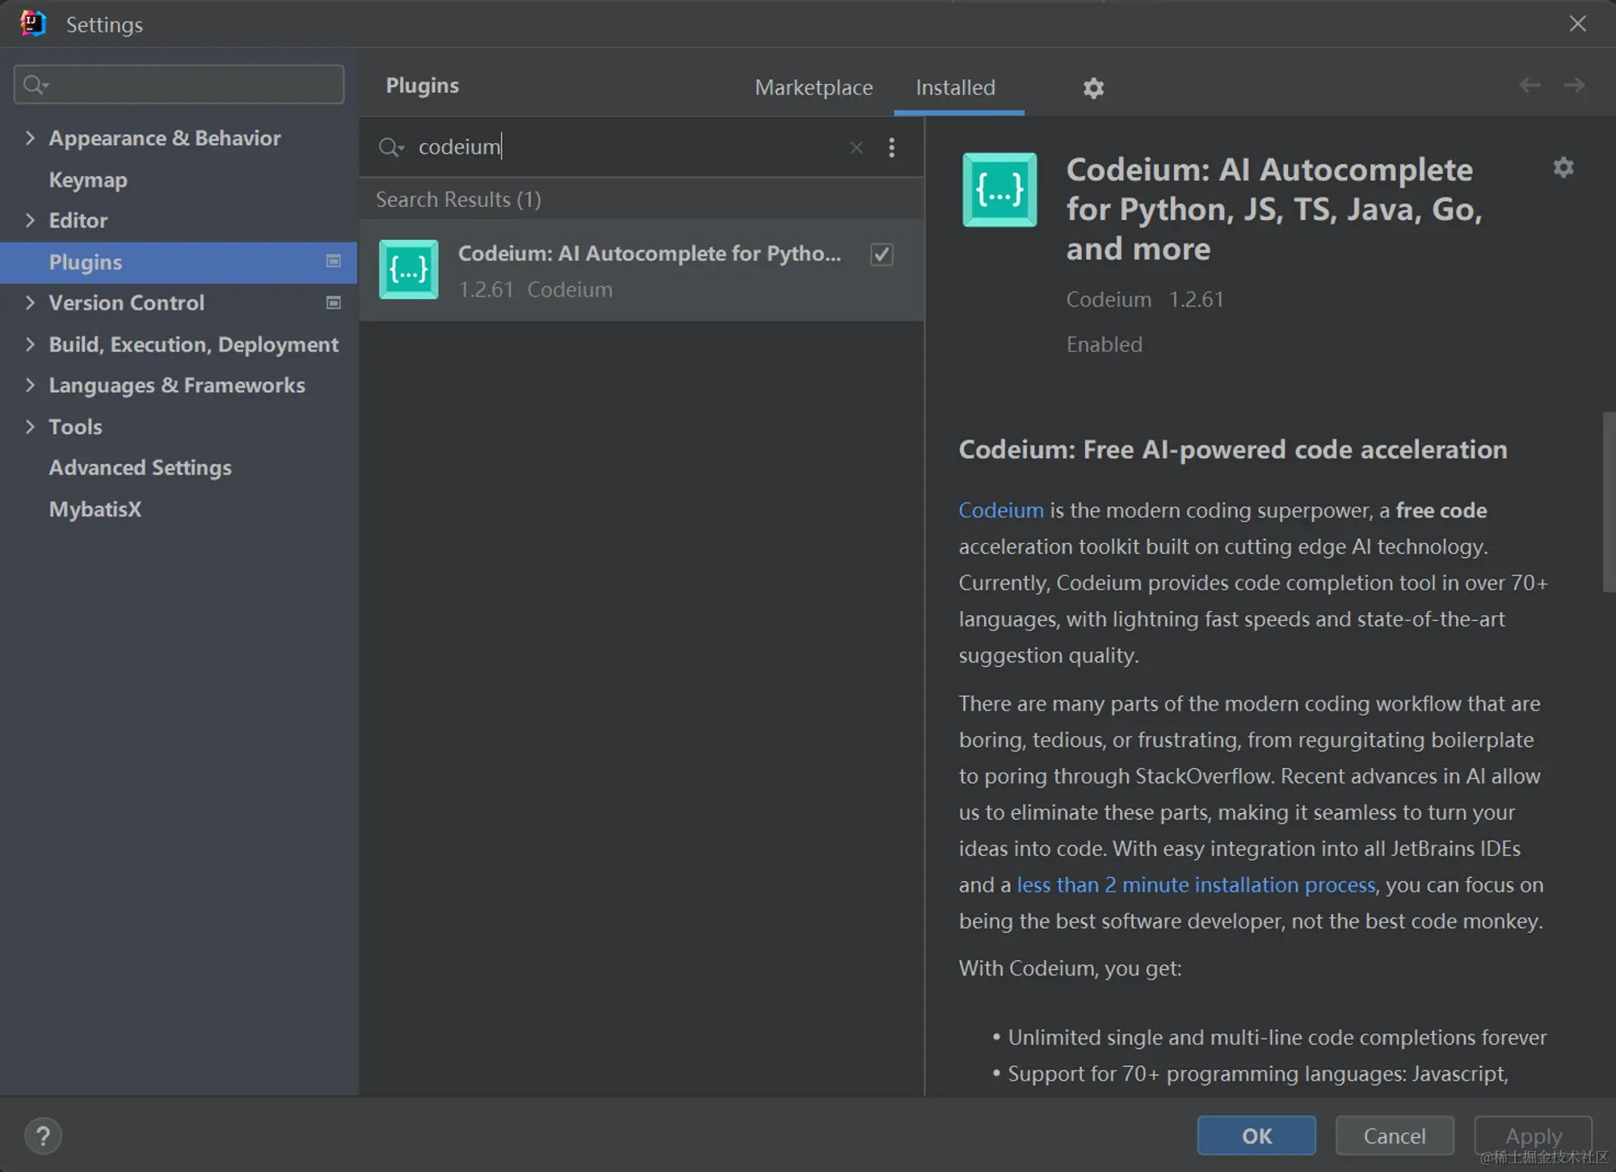Switch to the Marketplace tab
This screenshot has height=1172, width=1616.
point(814,87)
